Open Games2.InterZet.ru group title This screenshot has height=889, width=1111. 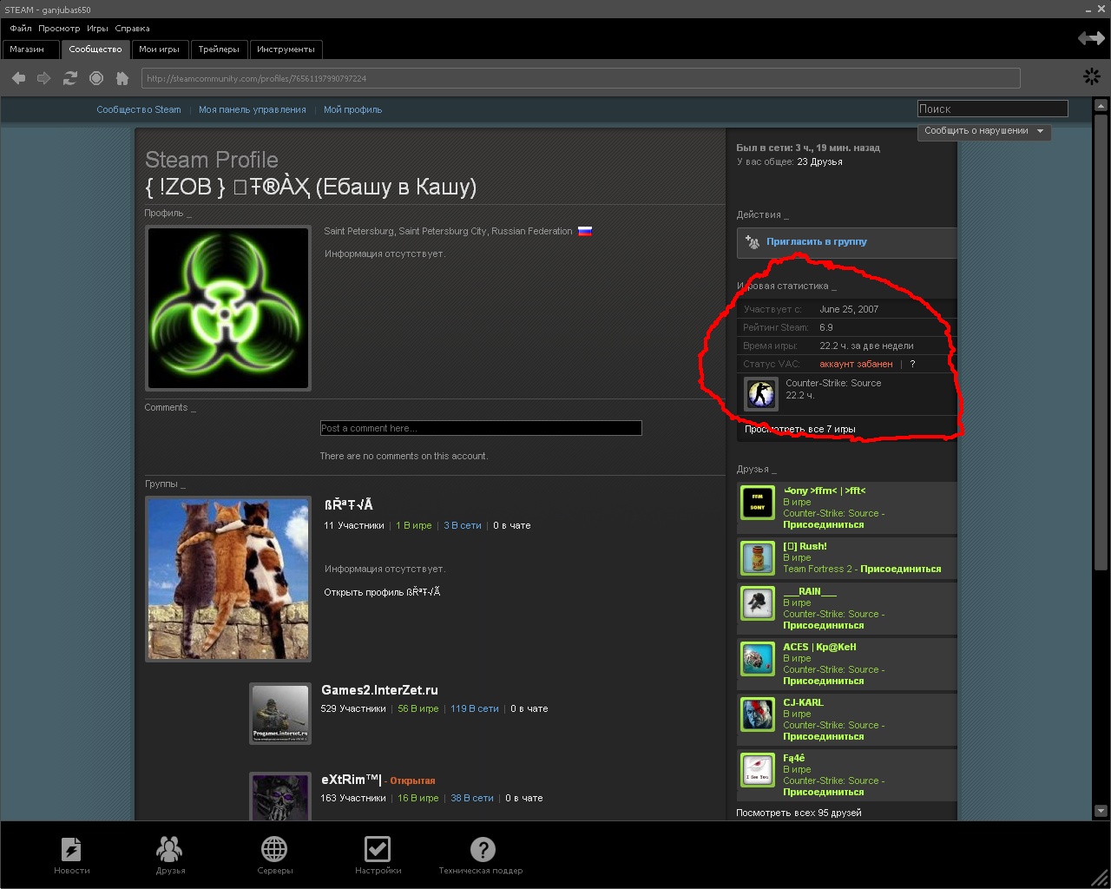click(x=379, y=690)
